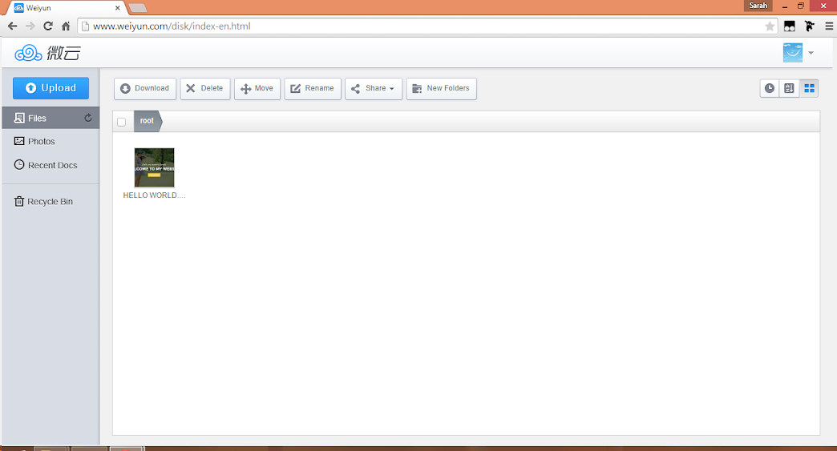Open a new browser tab

pyautogui.click(x=138, y=8)
